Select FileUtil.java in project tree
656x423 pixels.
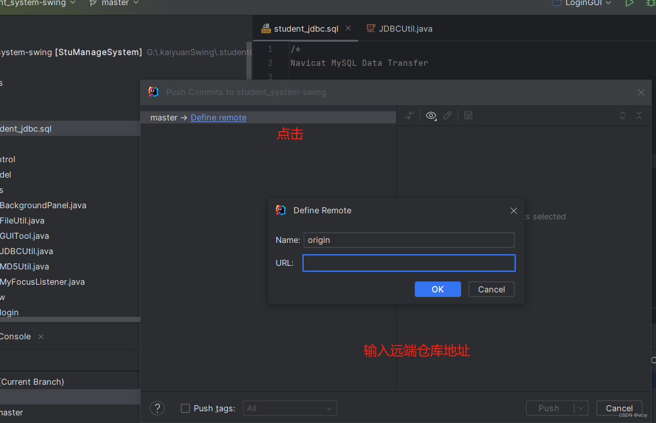pyautogui.click(x=22, y=220)
